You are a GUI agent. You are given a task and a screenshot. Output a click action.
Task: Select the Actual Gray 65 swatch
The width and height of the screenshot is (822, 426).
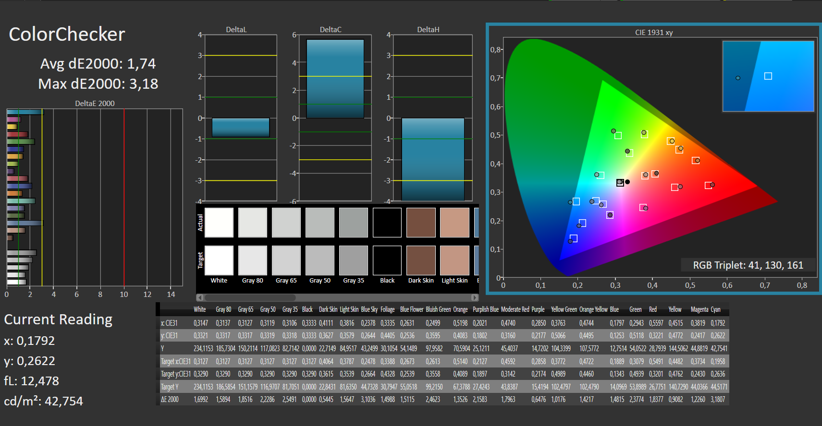(286, 223)
